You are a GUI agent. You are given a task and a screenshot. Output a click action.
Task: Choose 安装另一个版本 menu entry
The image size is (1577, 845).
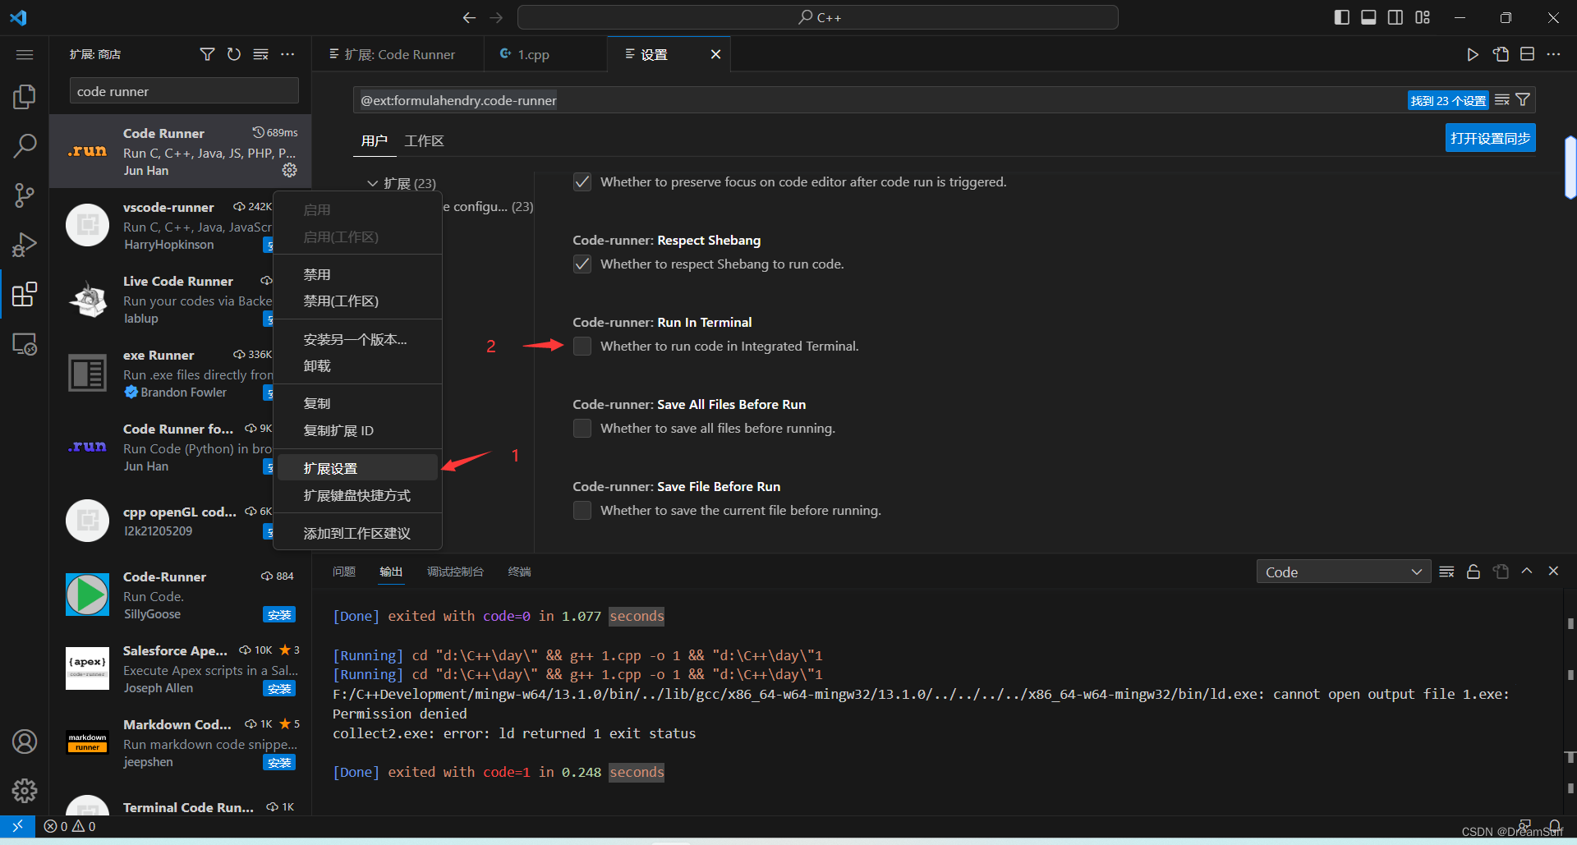[357, 339]
